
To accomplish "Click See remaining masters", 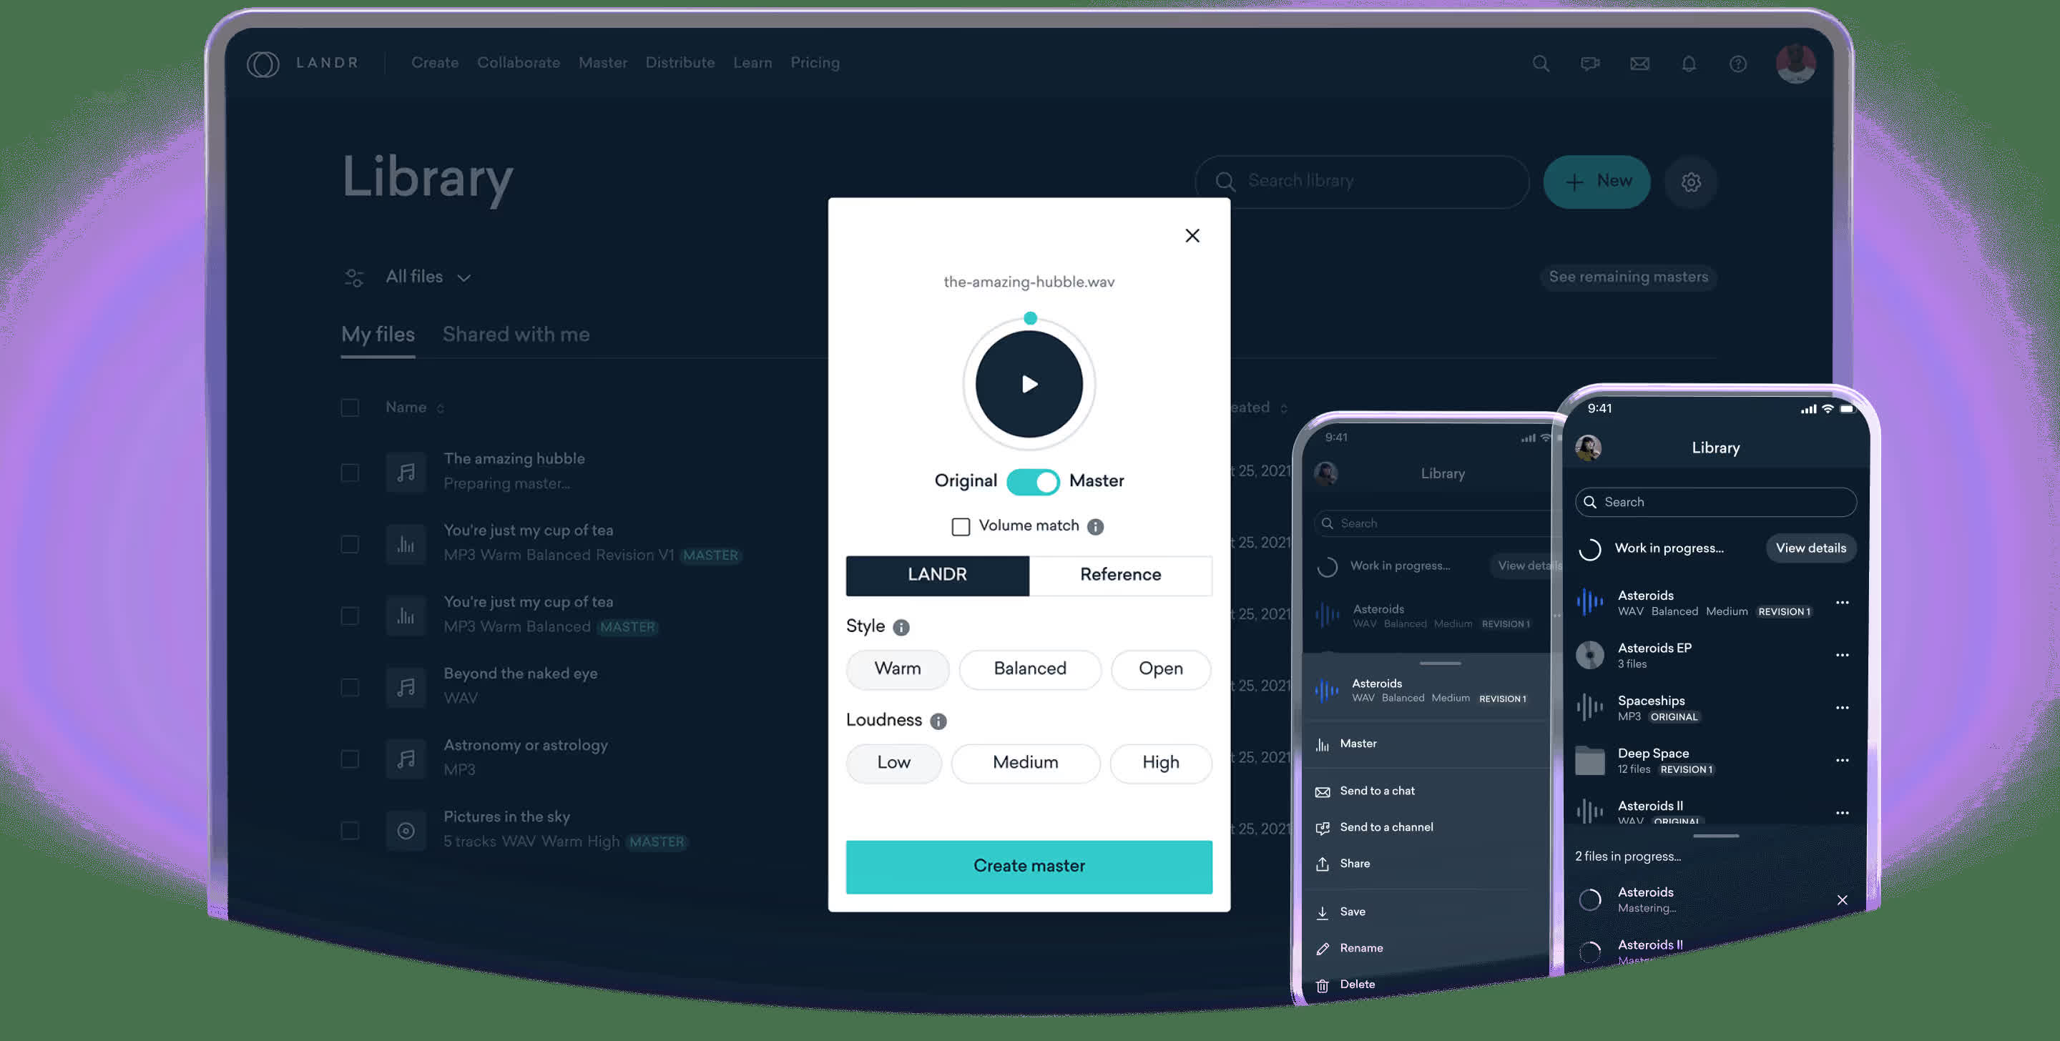I will (1628, 277).
